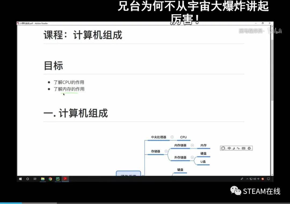The height and width of the screenshot is (204, 290).
Task: Click the red Sogou S tray icon
Action: coord(263,179)
